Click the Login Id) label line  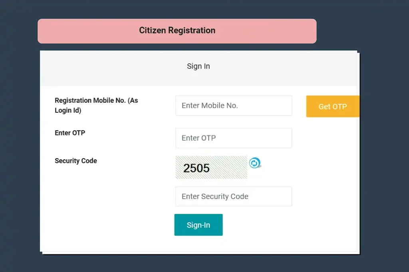point(68,110)
